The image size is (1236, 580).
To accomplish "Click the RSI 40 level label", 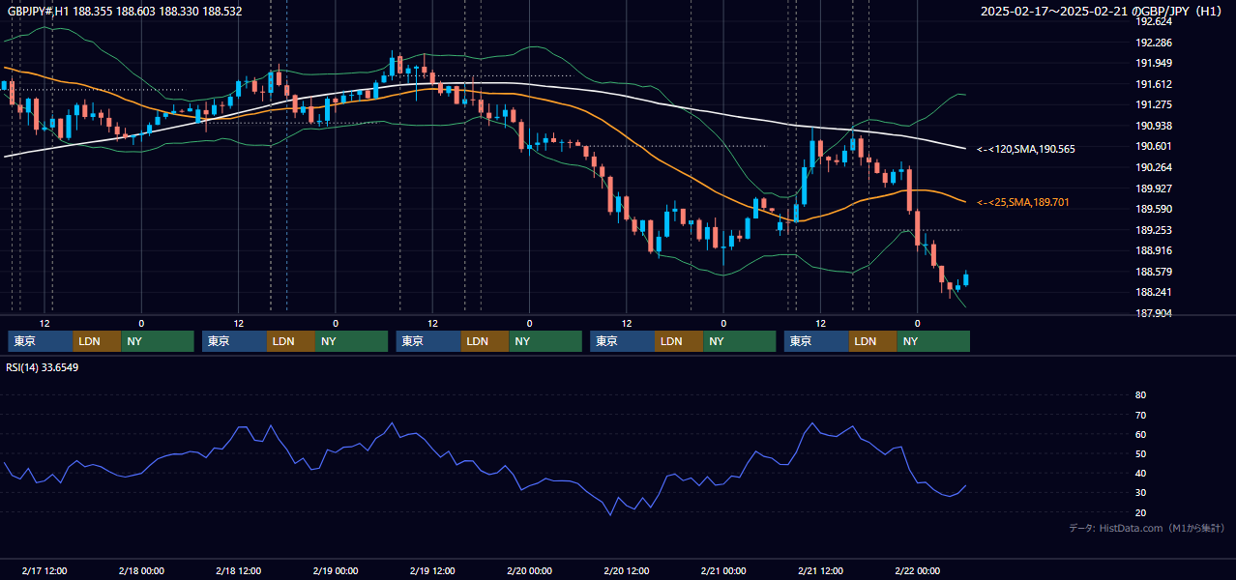I will tap(1140, 473).
